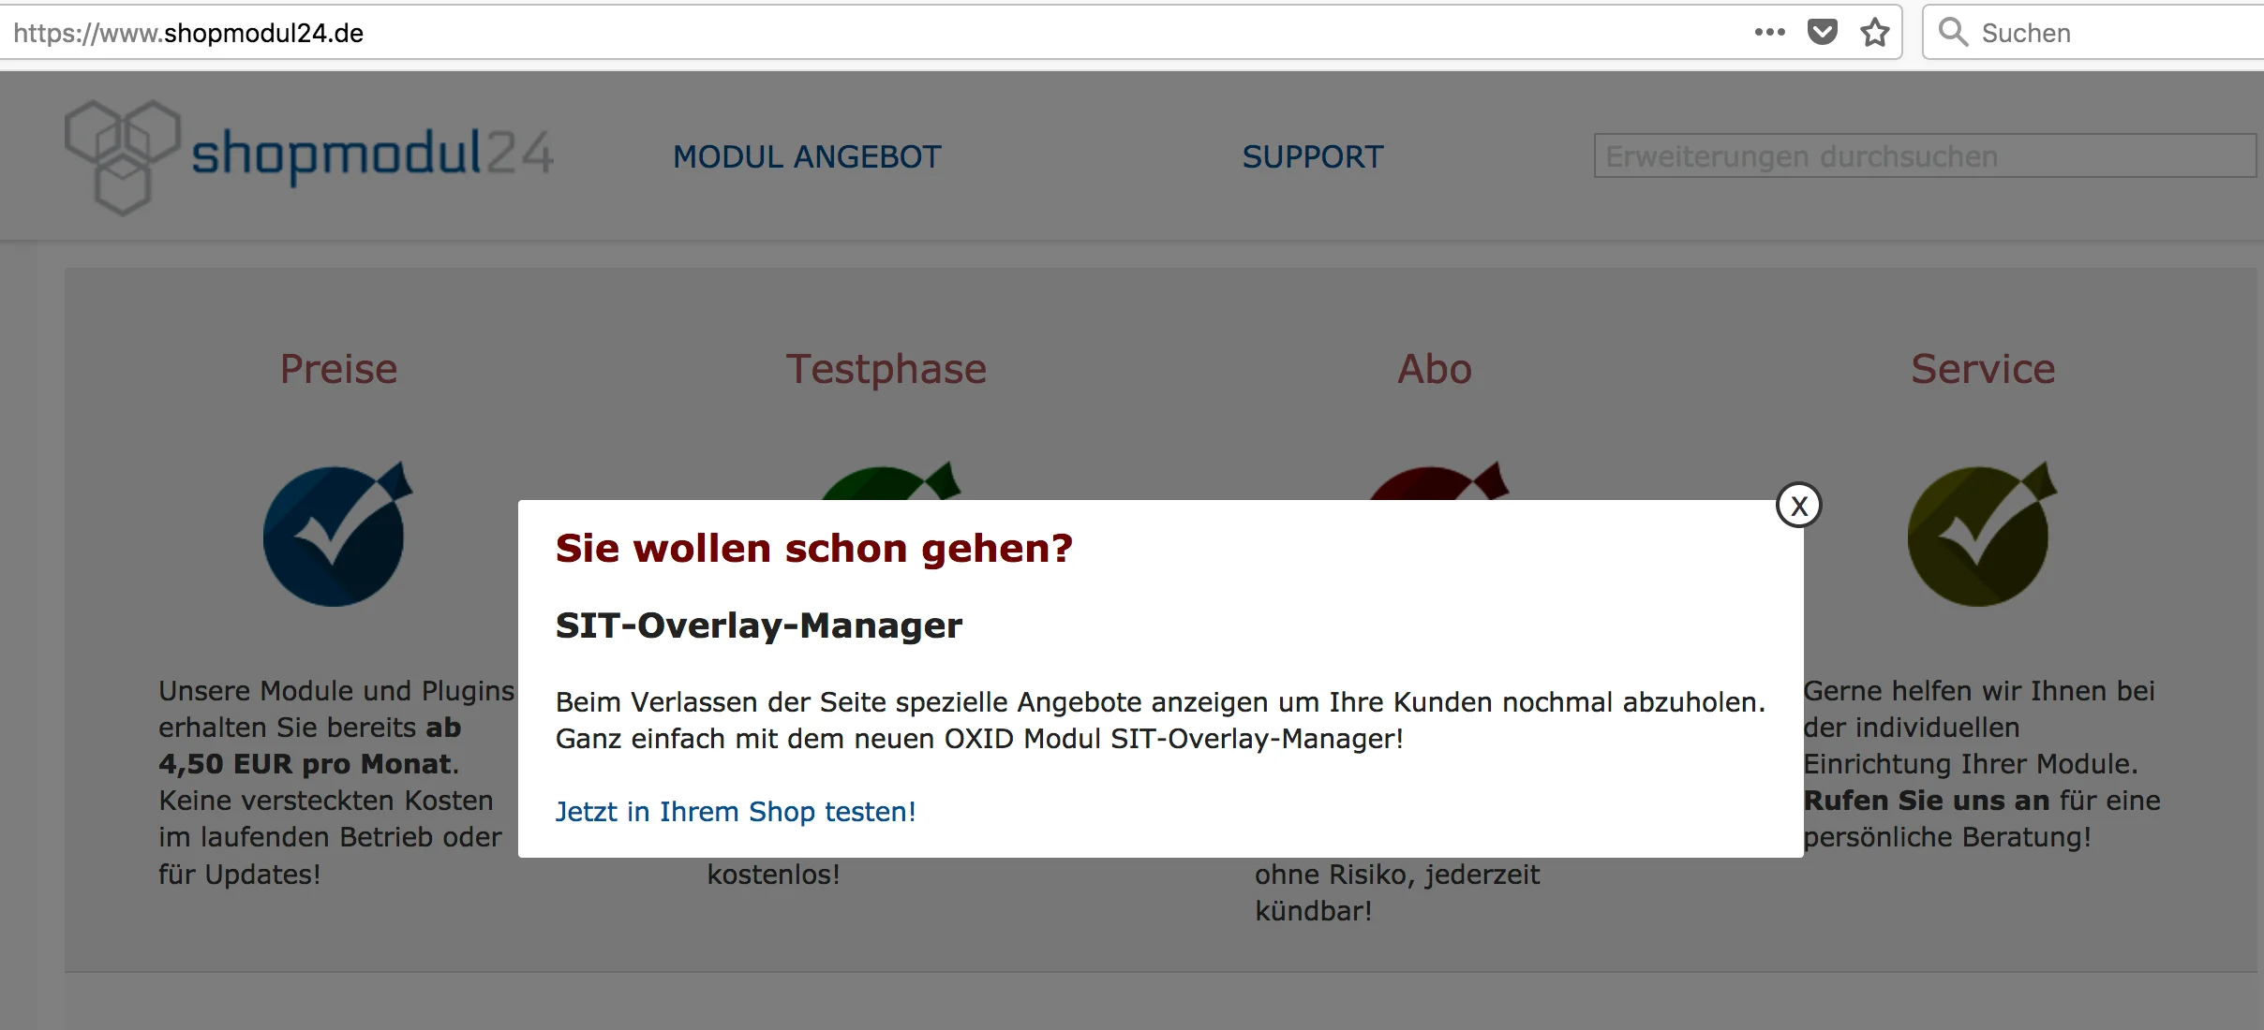This screenshot has width=2264, height=1030.
Task: Follow 'Jetzt in Ihrem Shop testen!' link
Action: click(x=736, y=812)
